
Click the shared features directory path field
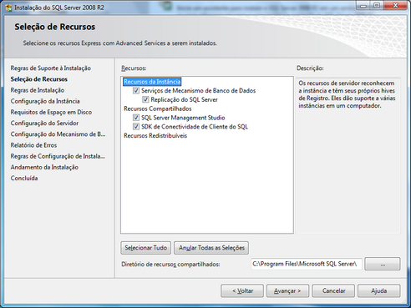307,264
